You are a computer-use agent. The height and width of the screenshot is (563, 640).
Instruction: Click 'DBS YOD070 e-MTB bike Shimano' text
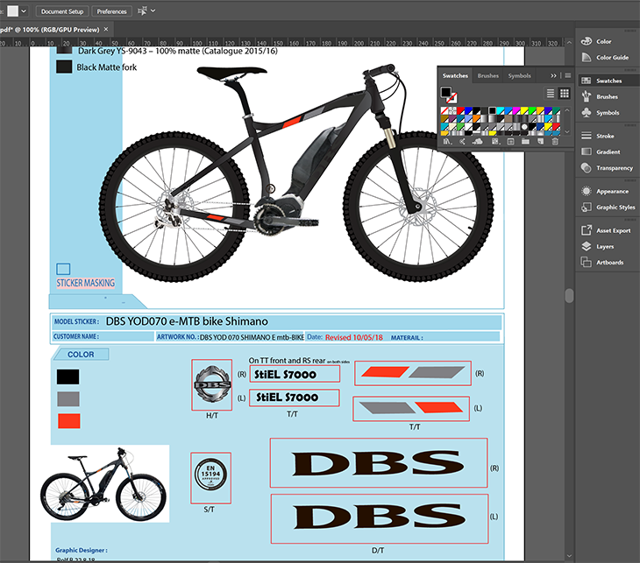pyautogui.click(x=187, y=321)
